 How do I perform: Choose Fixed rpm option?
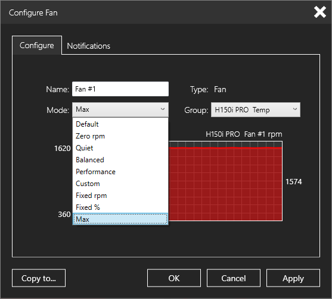pos(120,196)
